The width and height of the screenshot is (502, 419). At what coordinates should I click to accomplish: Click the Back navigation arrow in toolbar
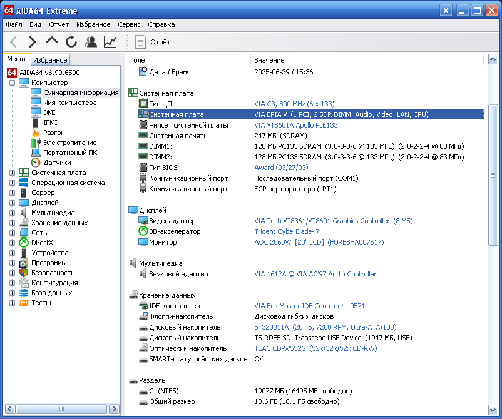(x=14, y=42)
